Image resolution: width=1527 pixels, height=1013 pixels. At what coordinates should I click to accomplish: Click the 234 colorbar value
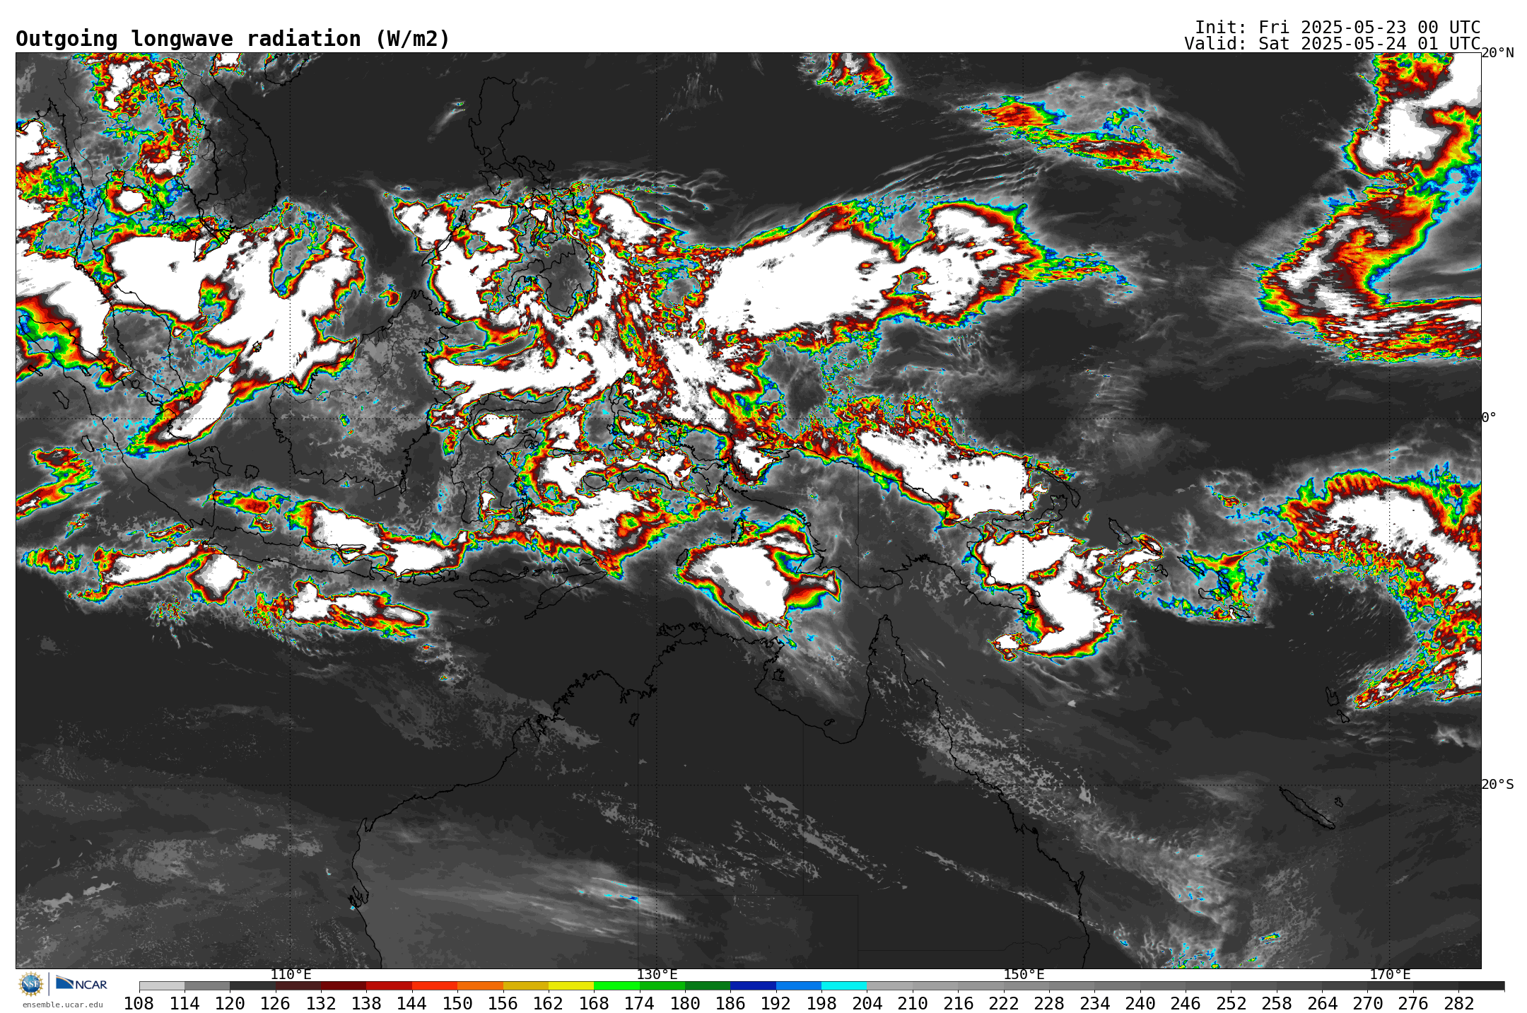[1094, 1003]
